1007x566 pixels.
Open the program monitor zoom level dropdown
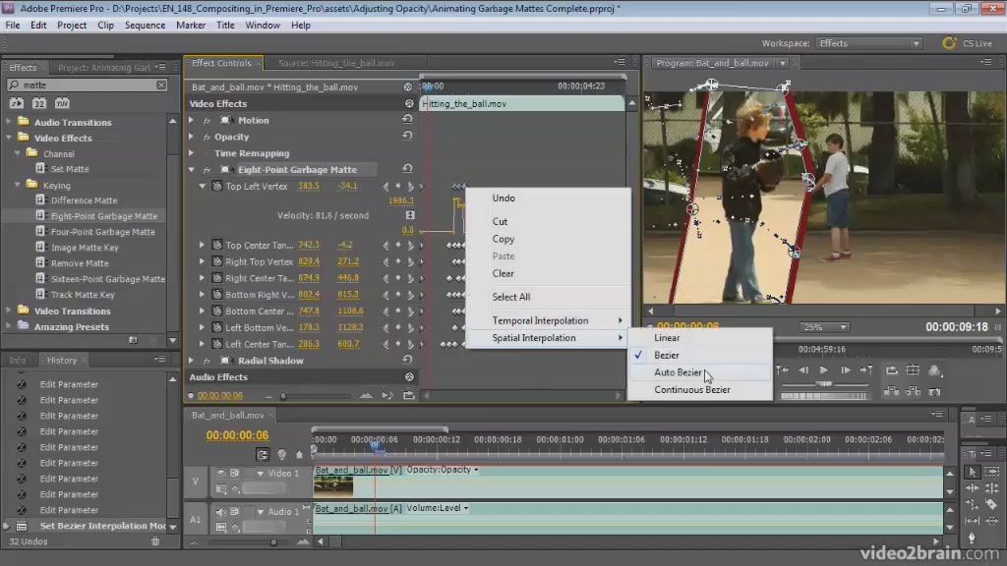825,327
